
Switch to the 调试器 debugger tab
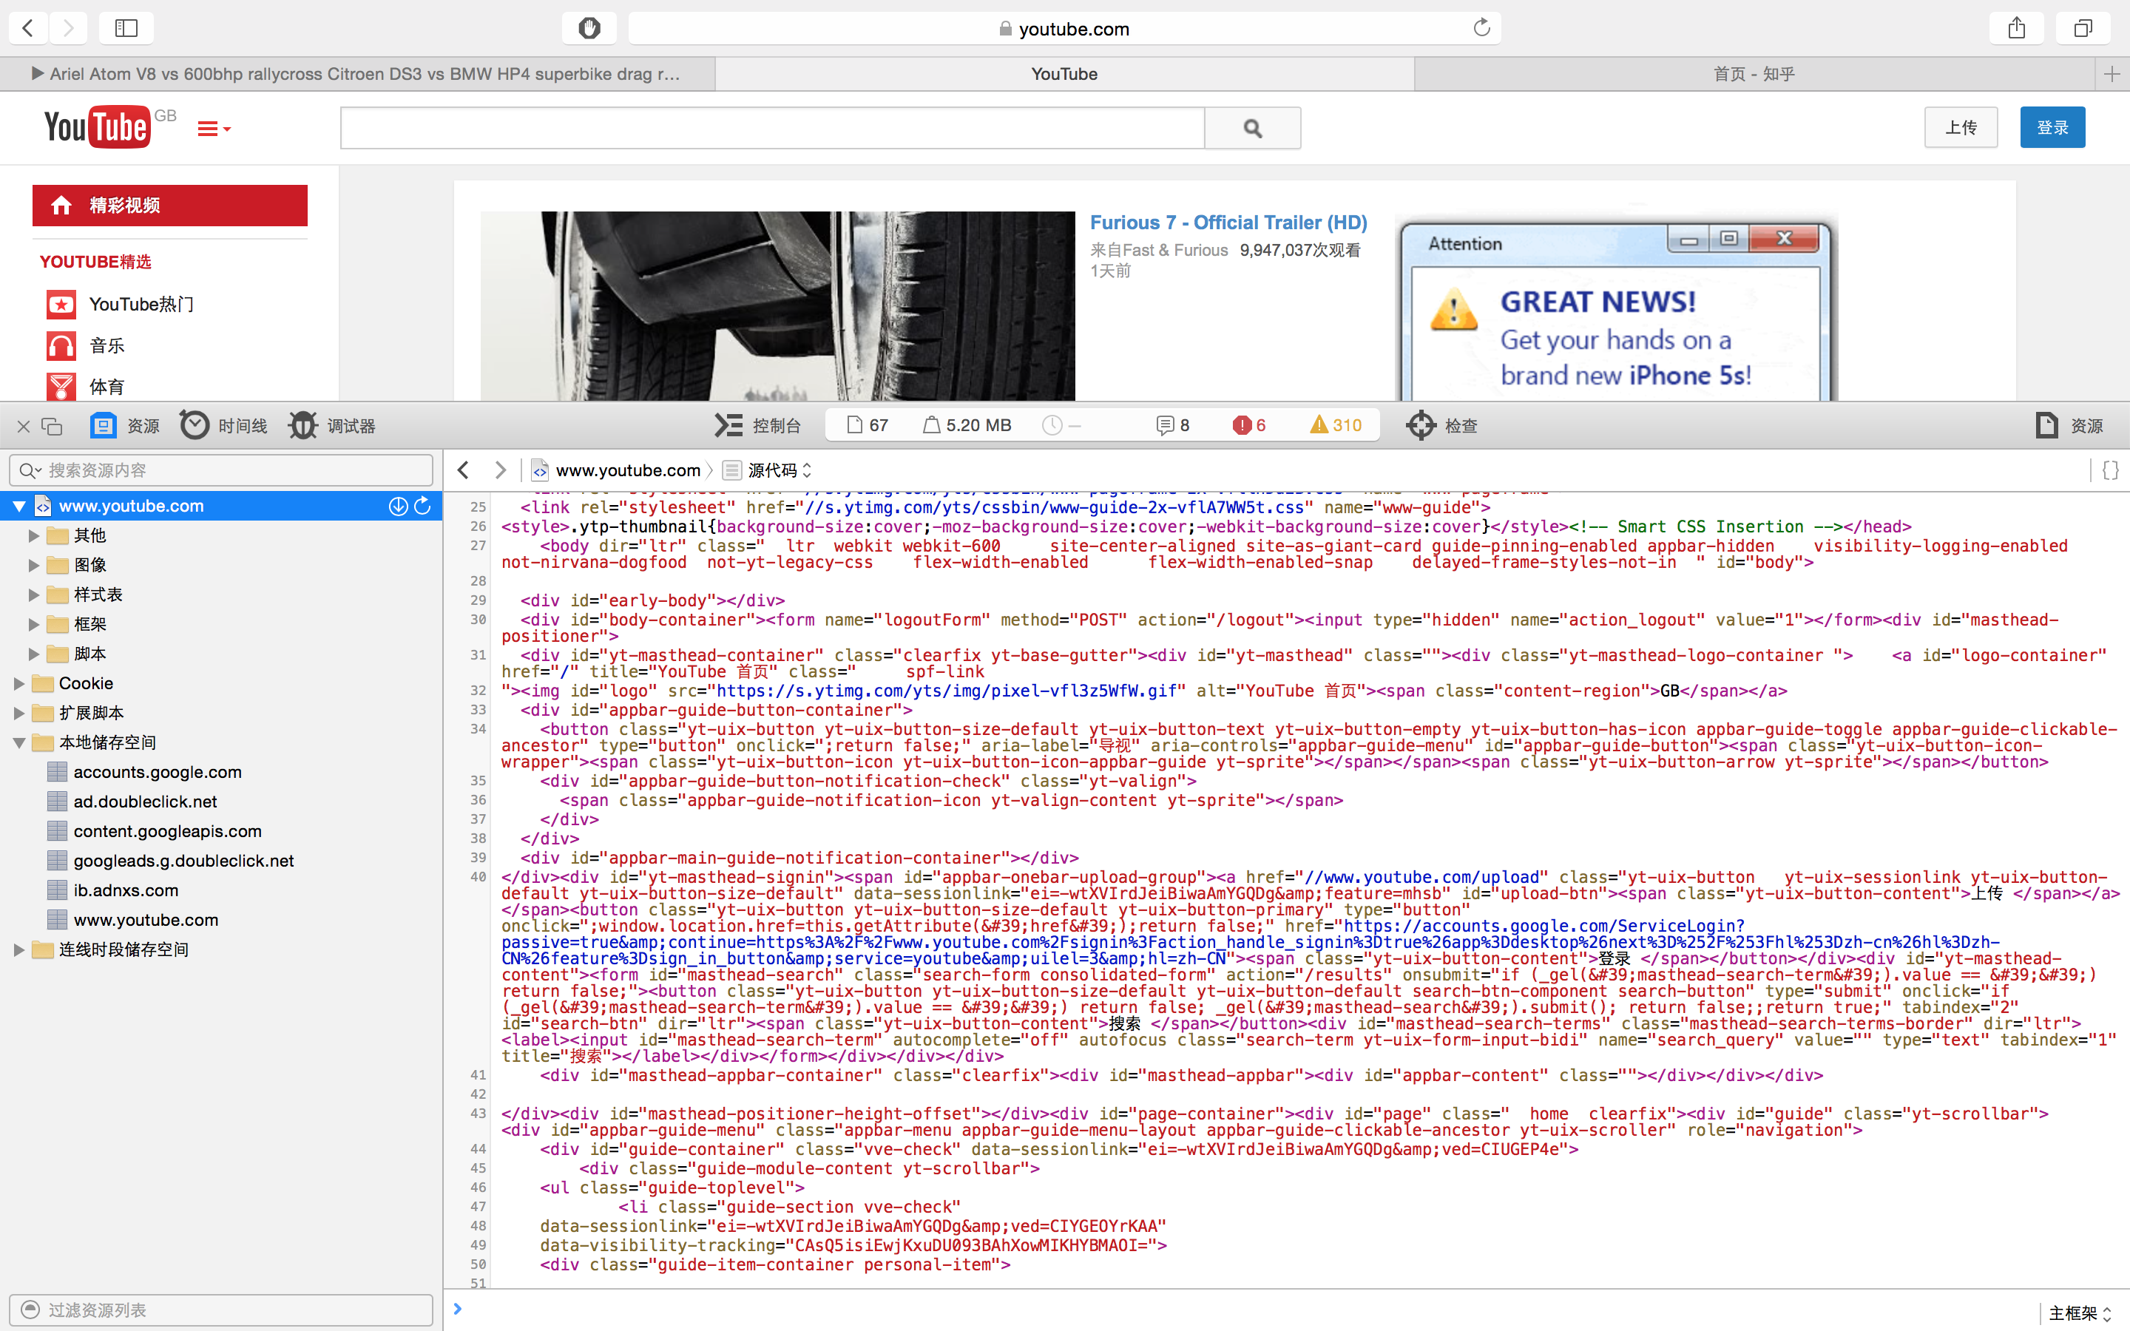pyautogui.click(x=332, y=426)
